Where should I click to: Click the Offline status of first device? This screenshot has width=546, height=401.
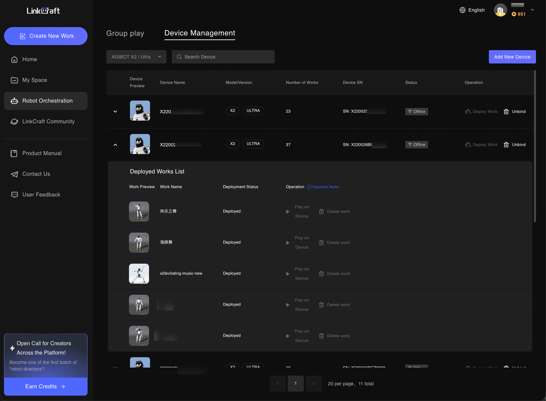417,112
